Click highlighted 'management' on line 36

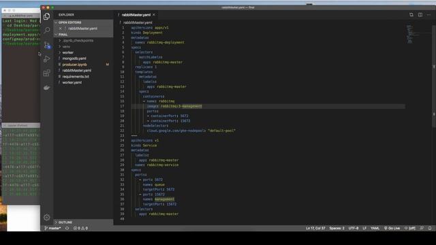click(x=165, y=199)
